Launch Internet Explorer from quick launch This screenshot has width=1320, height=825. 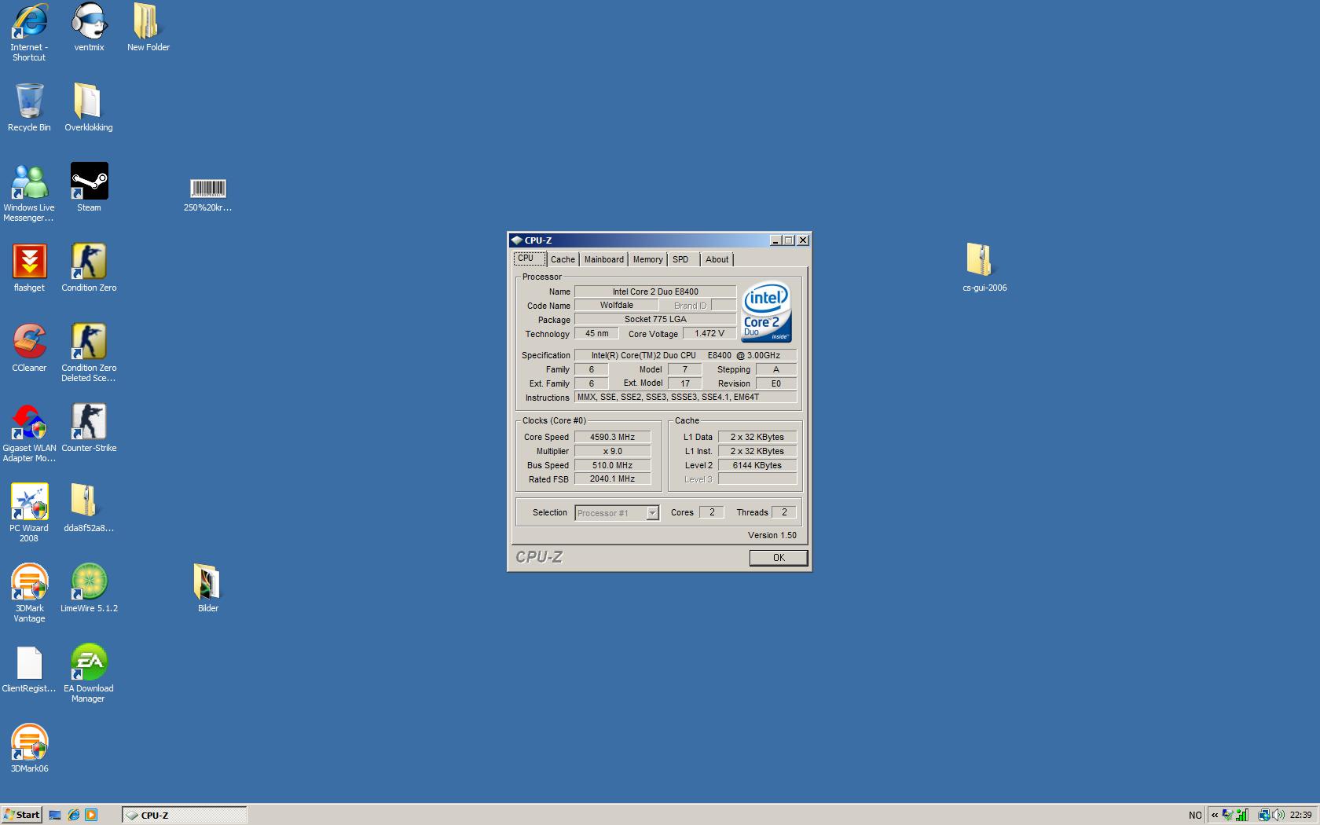pos(73,815)
